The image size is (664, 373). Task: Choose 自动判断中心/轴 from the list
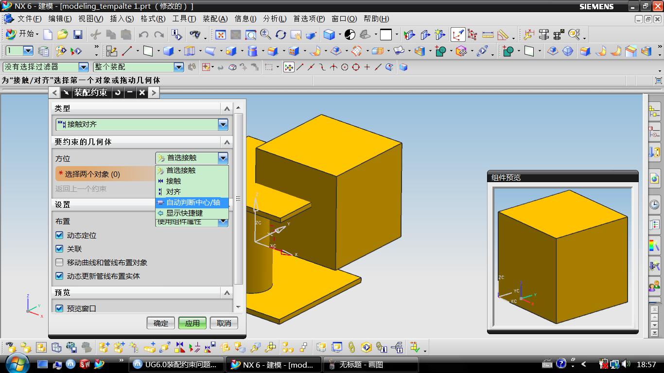click(192, 203)
